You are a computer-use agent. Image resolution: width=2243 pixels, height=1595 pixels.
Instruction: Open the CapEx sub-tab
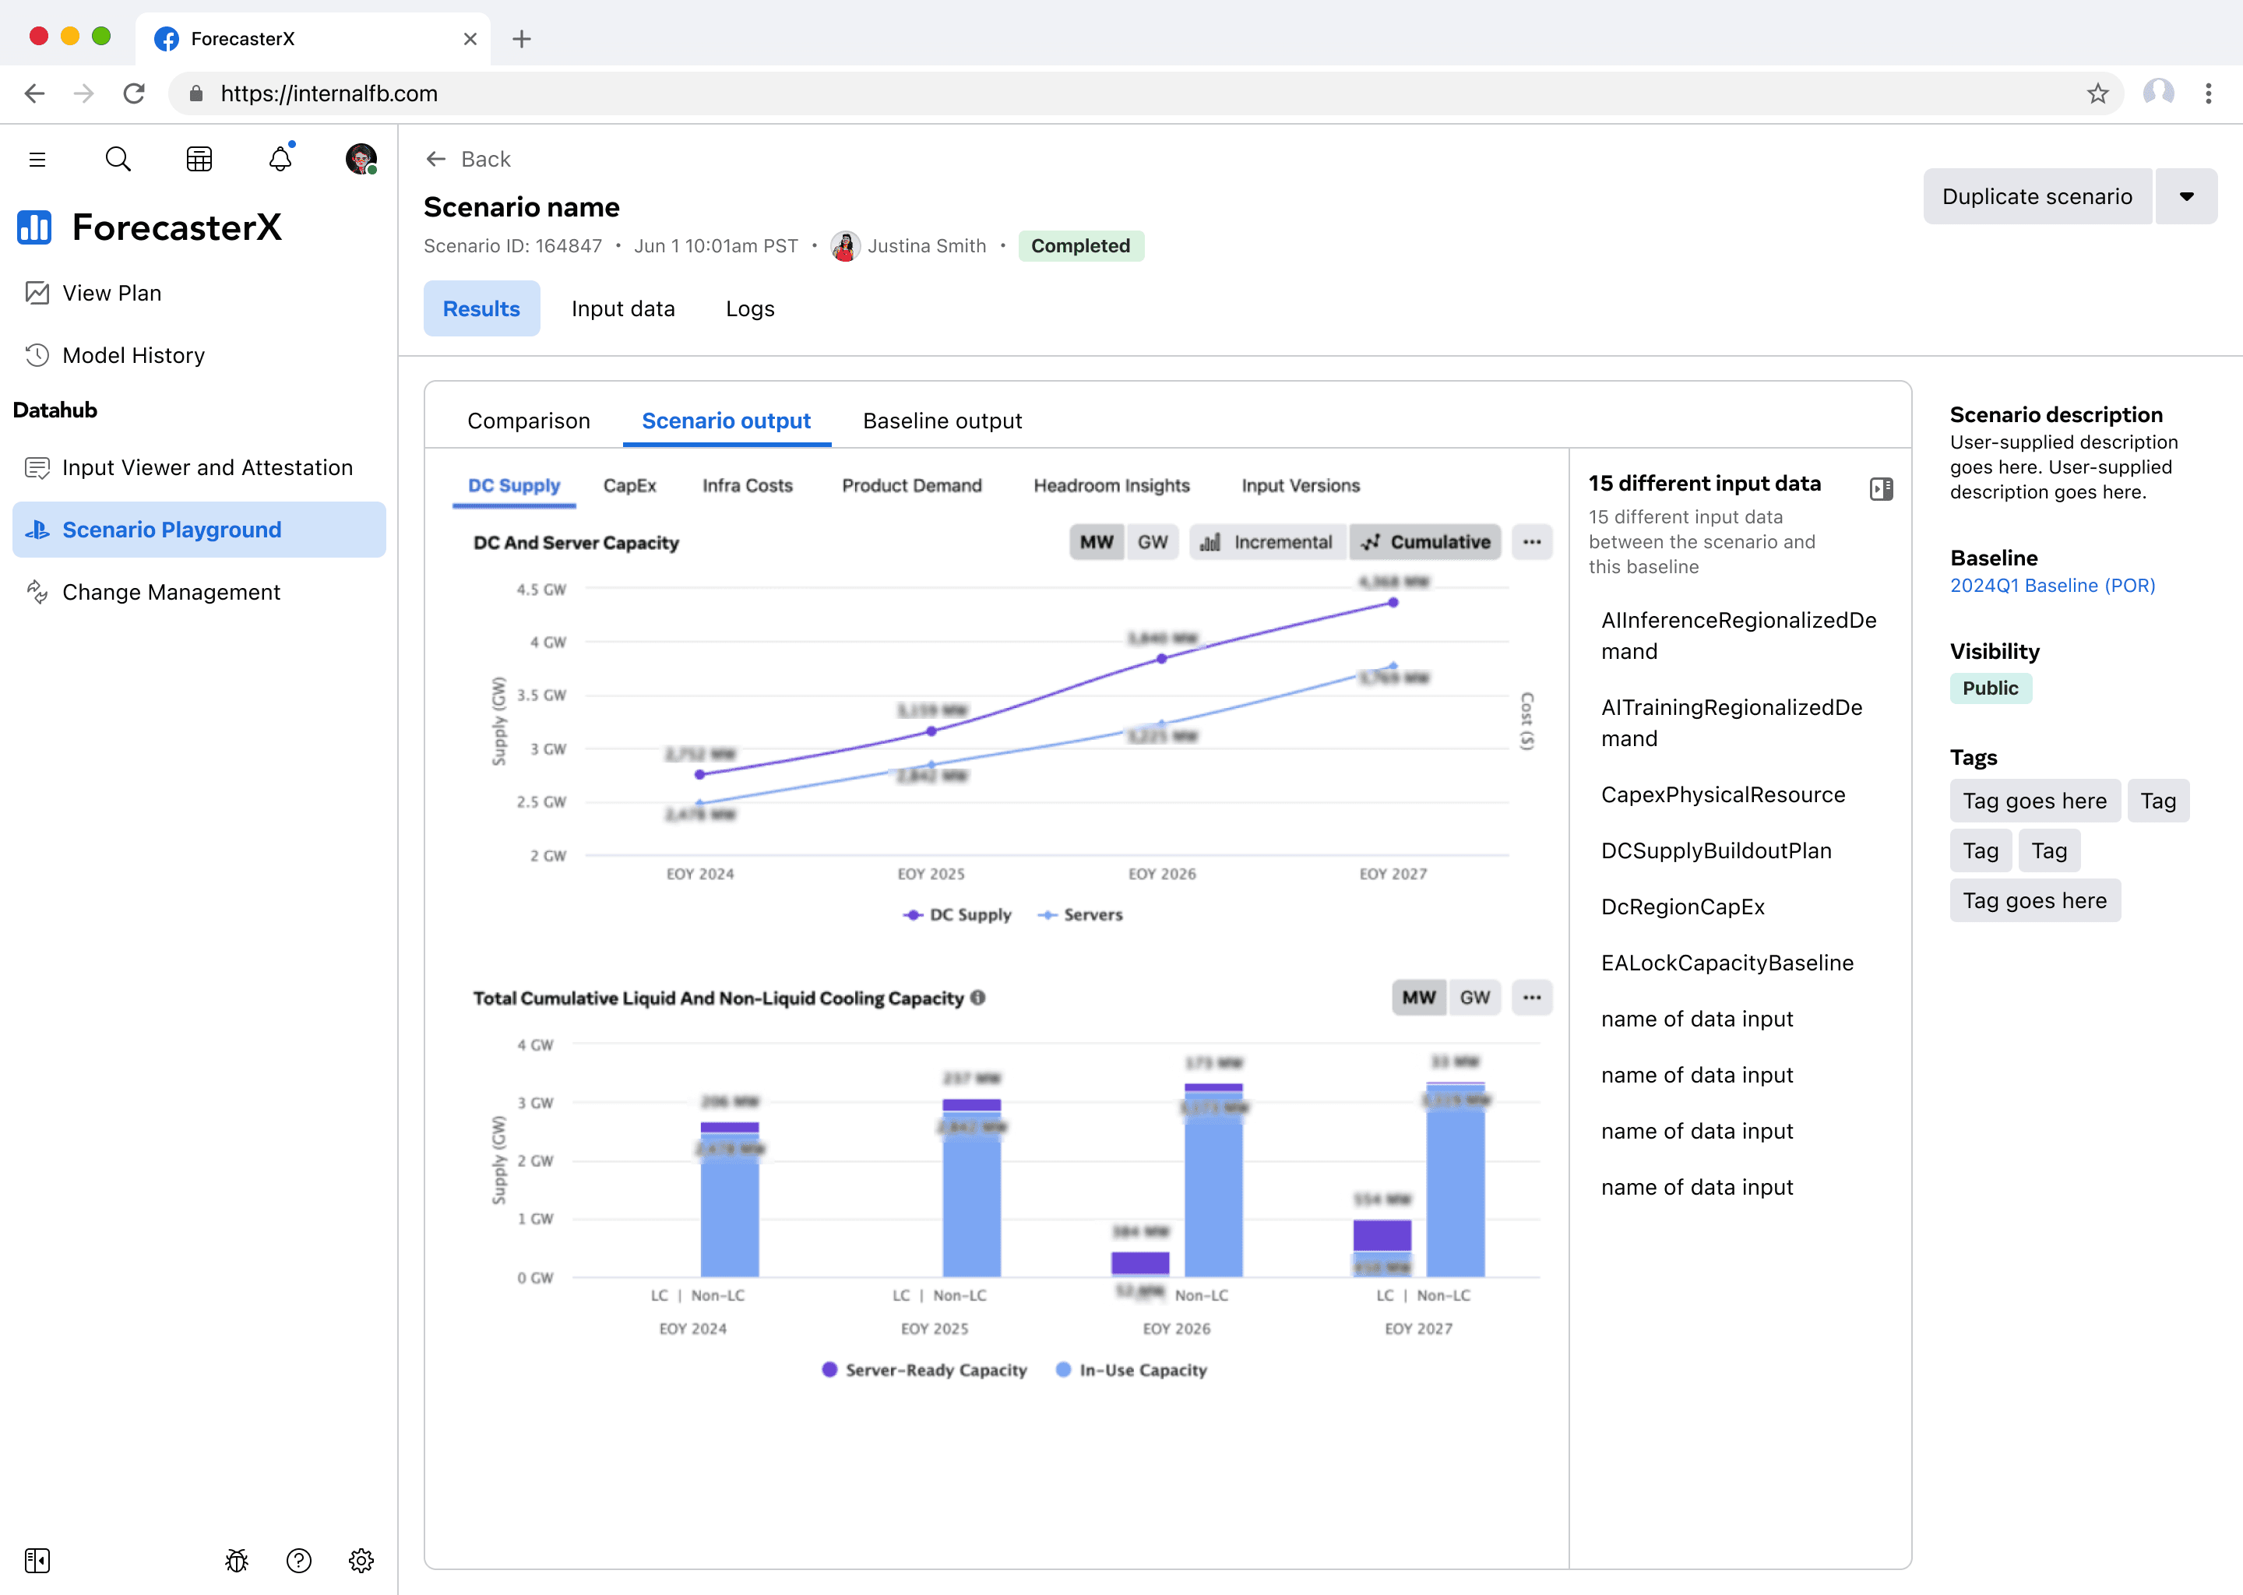click(629, 485)
